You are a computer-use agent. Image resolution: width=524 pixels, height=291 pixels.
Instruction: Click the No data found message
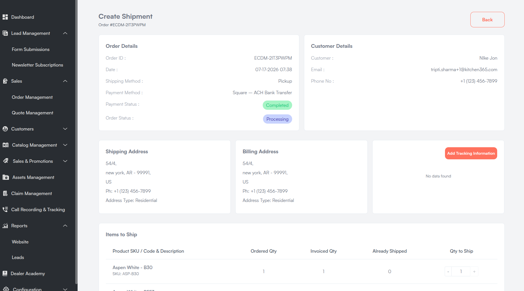438,176
